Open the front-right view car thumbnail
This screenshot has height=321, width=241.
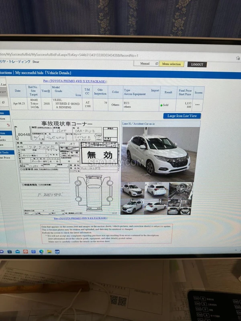click(x=133, y=190)
